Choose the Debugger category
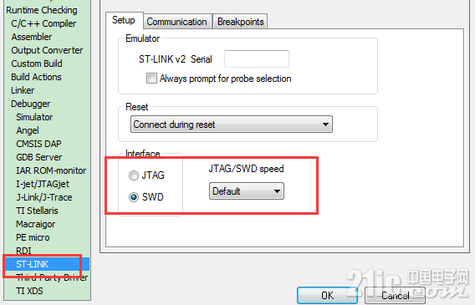Viewport: 475px width, 305px height. tap(31, 104)
